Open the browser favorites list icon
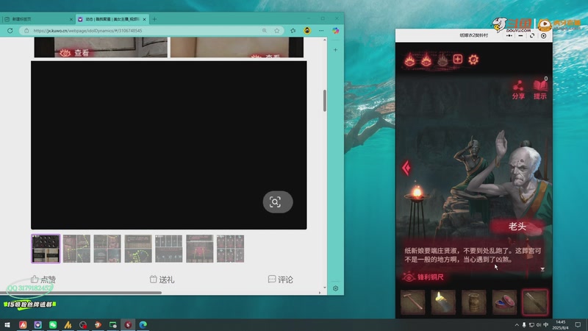 pyautogui.click(x=293, y=31)
